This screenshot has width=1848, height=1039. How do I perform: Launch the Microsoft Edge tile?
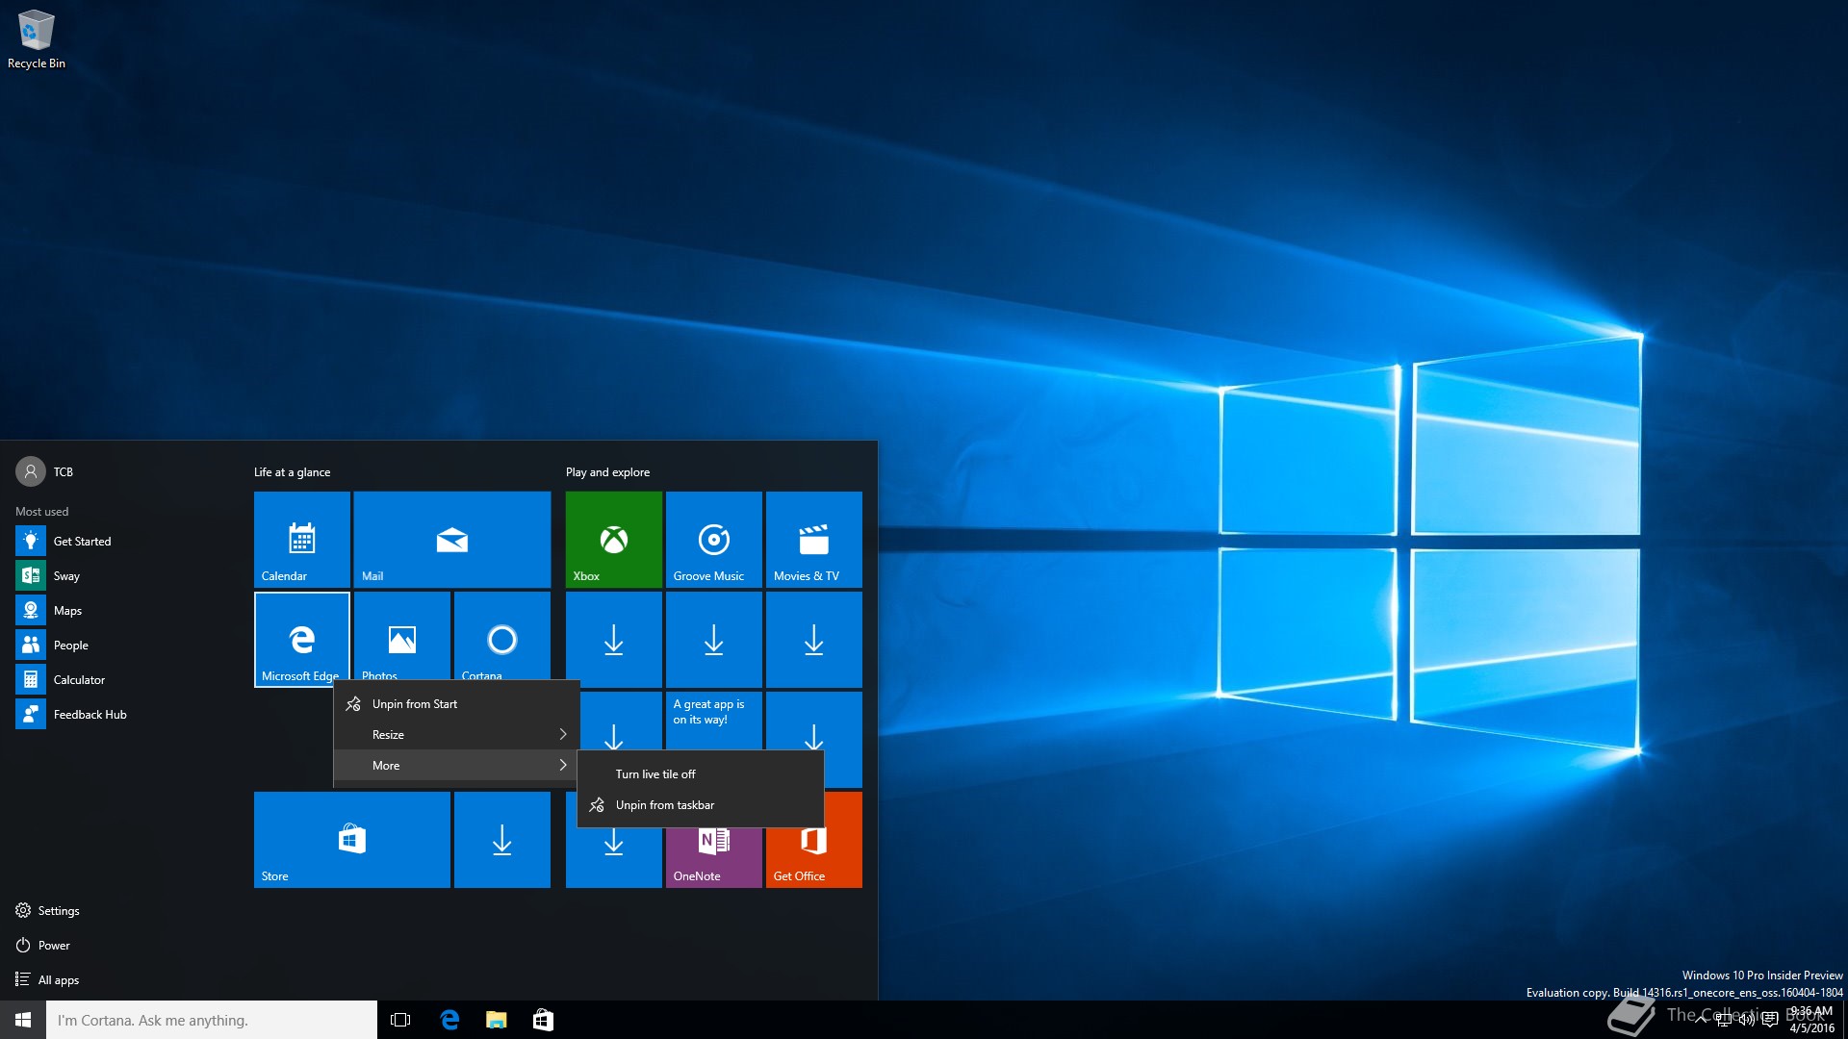pos(302,640)
